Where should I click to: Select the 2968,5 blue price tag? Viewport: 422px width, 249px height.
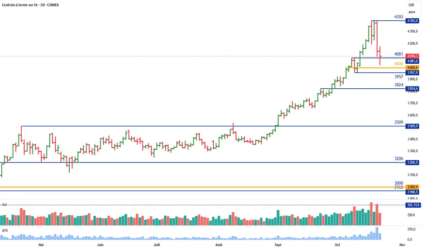point(412,192)
